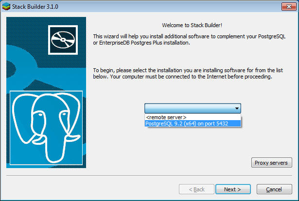Open the installation selection combo box
This screenshot has width=299, height=201.
(193, 108)
